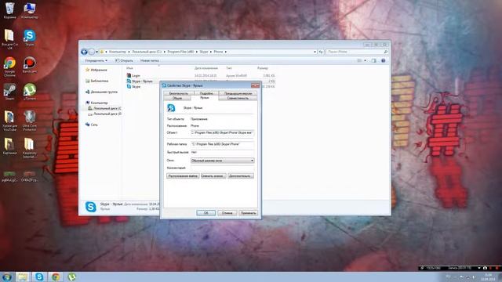Viewport: 502px width, 282px height.
Task: Click Отмена in the properties dialog
Action: (227, 213)
